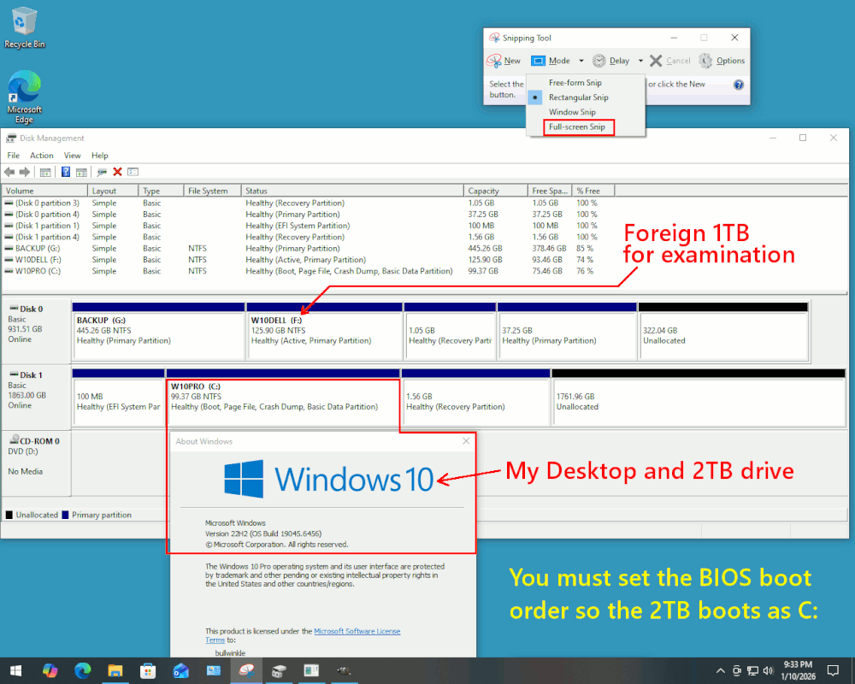Click Cancel in the Snipping Tool
The height and width of the screenshot is (684, 855).
pyautogui.click(x=670, y=61)
